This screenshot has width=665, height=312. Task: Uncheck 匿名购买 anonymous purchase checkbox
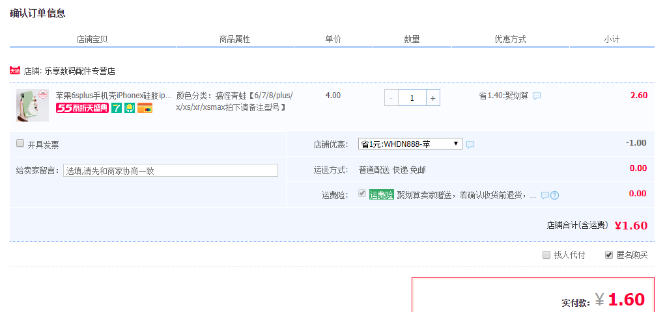coord(608,255)
